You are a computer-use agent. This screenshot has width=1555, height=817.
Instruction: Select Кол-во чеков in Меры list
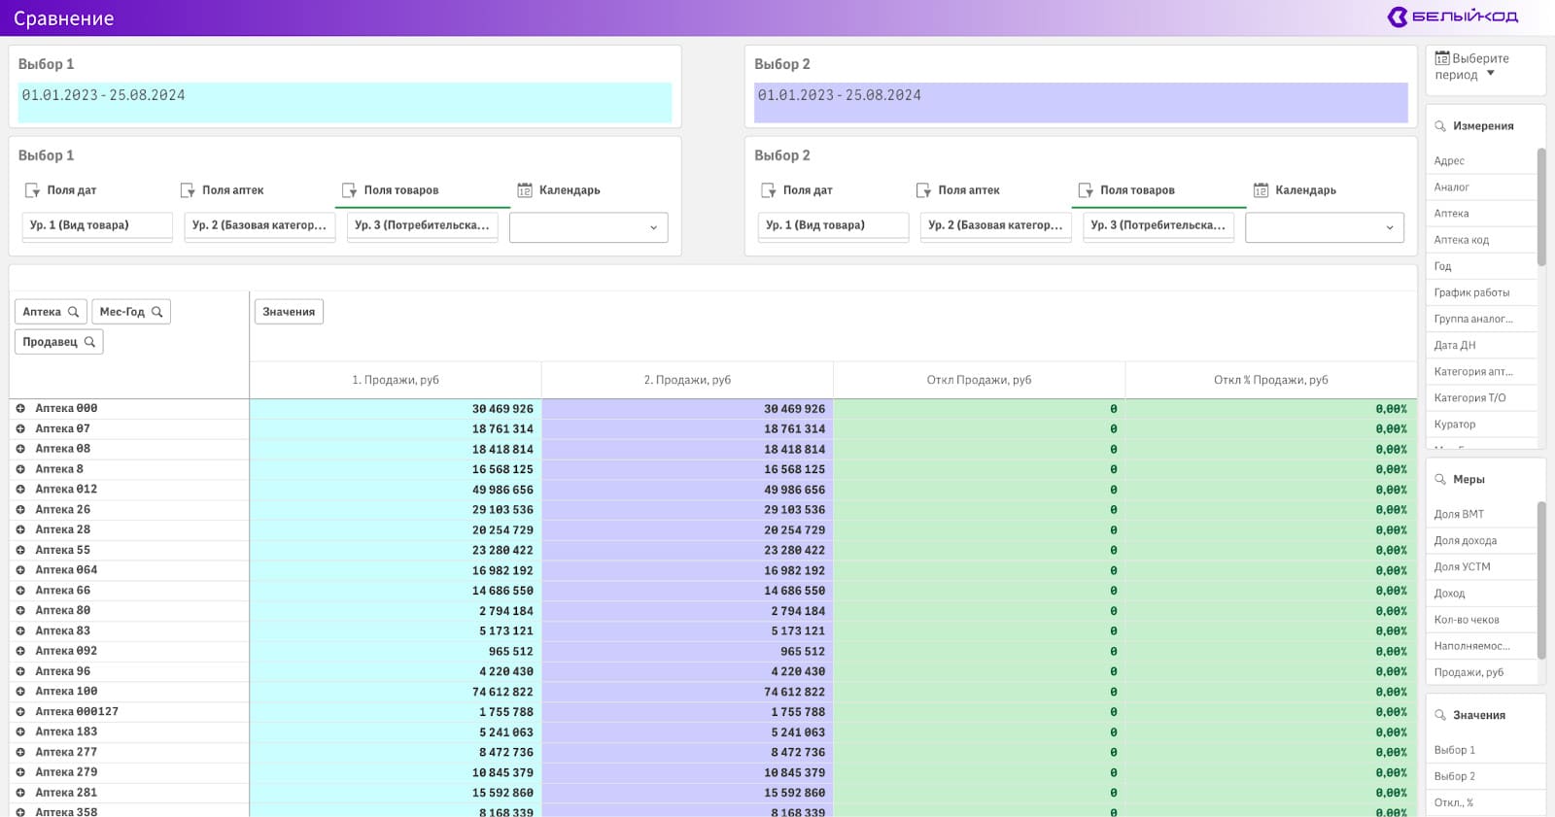coord(1481,620)
